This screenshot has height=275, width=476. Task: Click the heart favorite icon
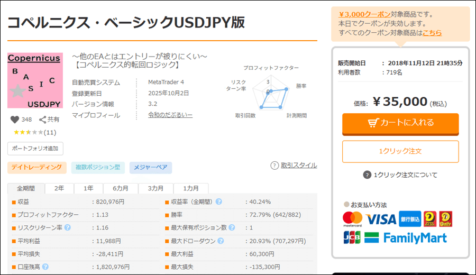click(x=14, y=120)
